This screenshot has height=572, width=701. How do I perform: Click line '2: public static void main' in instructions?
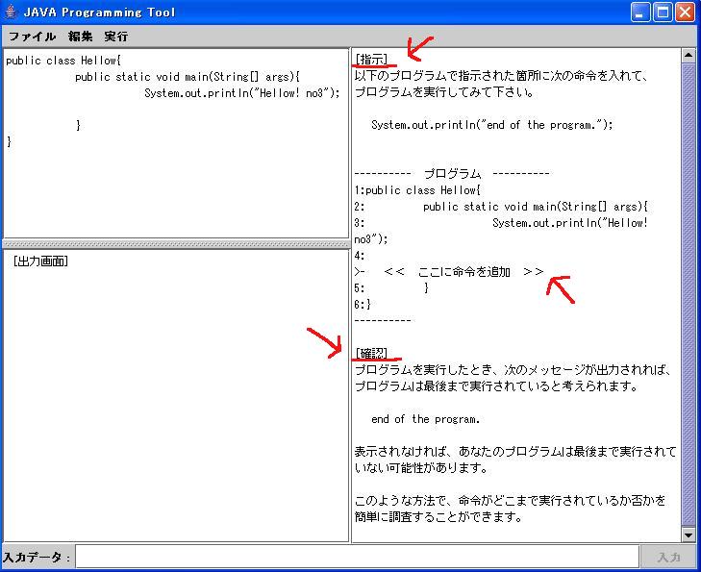pos(501,207)
